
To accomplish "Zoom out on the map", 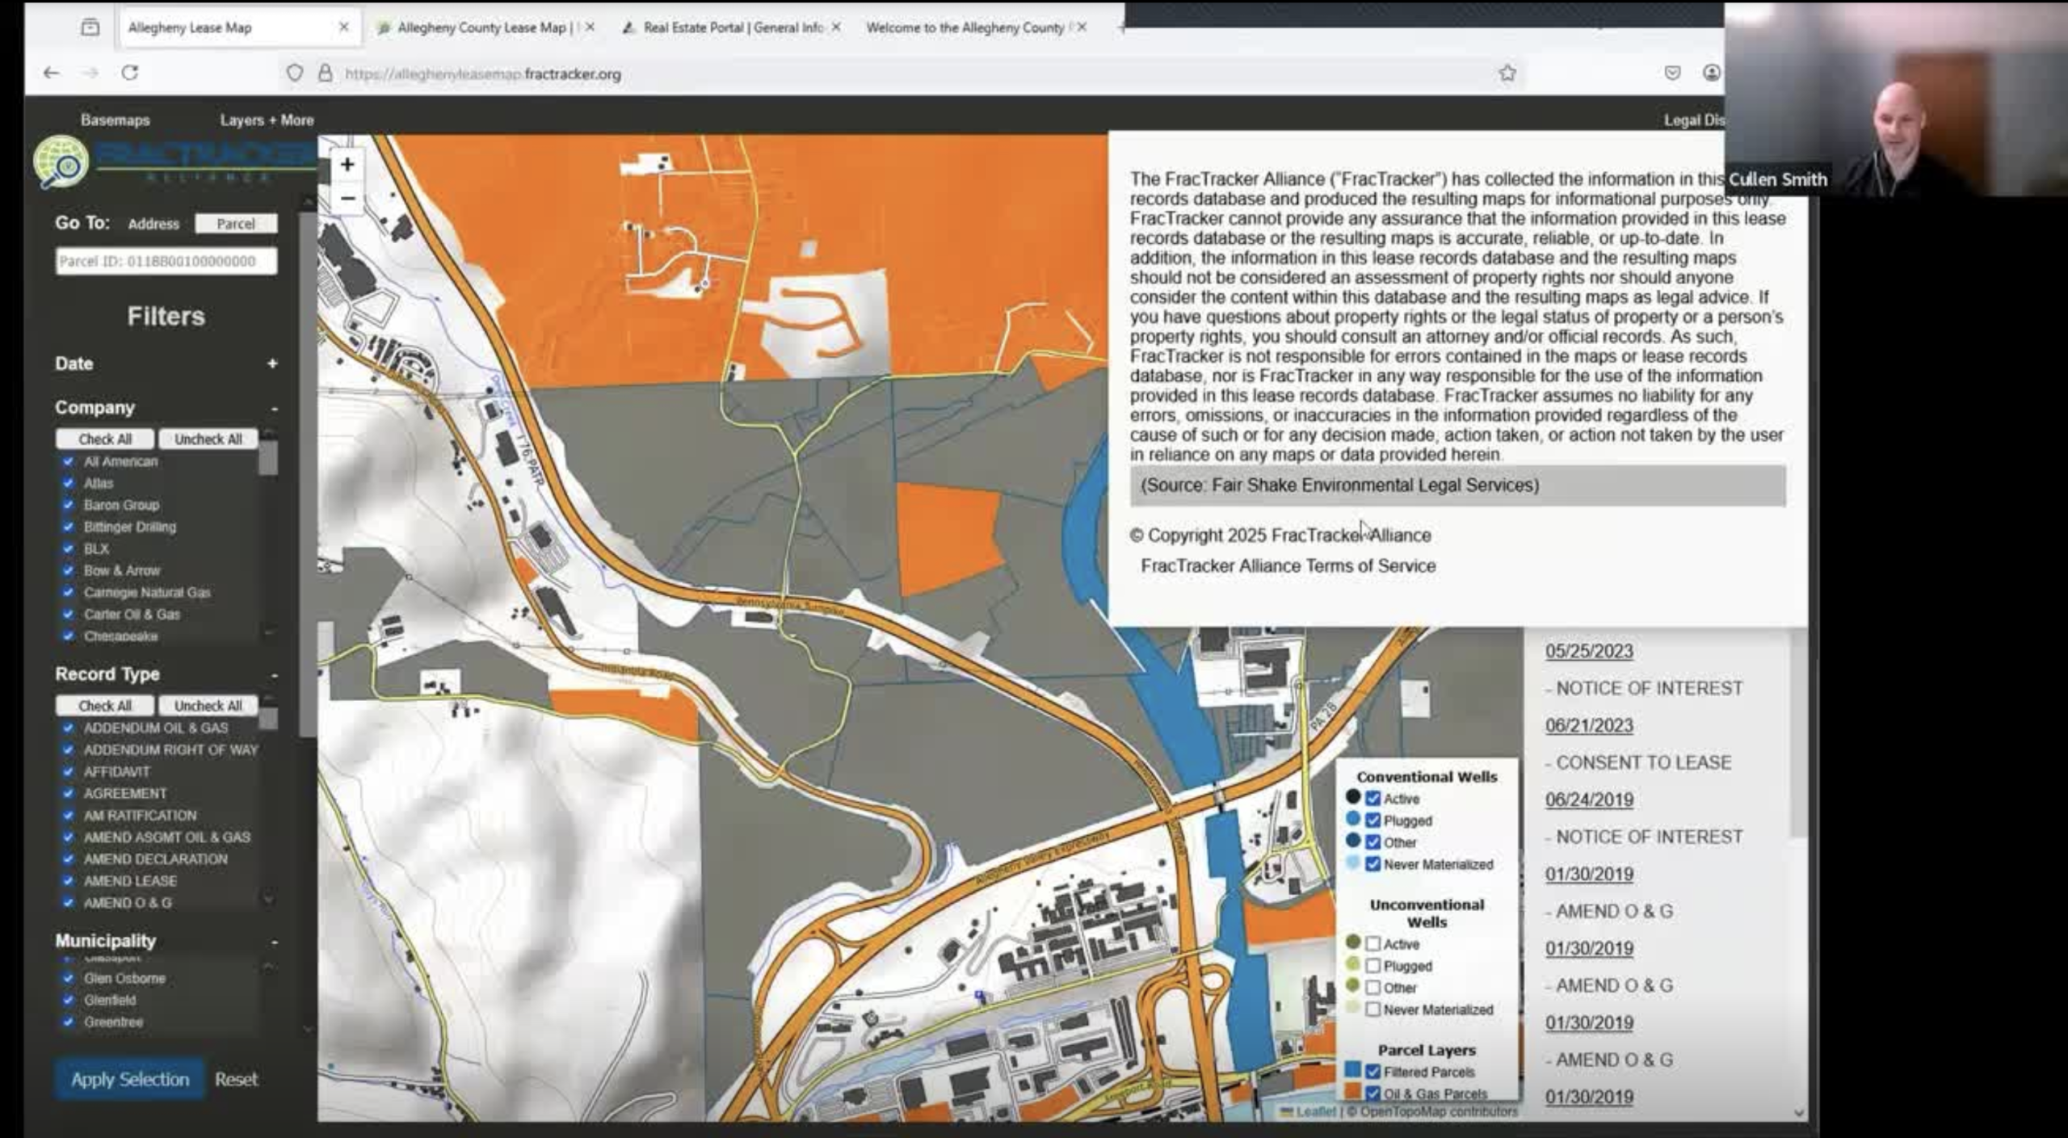I will pos(347,199).
